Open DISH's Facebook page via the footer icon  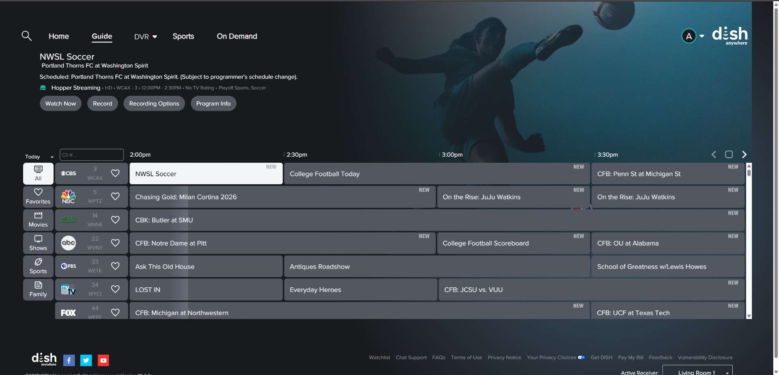[69, 360]
